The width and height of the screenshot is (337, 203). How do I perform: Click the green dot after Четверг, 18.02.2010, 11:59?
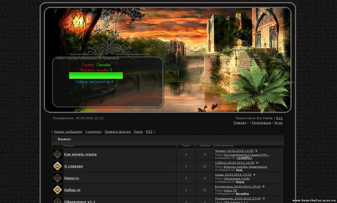[x=256, y=151]
